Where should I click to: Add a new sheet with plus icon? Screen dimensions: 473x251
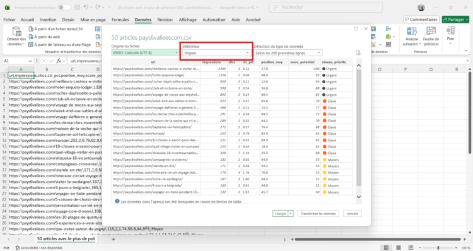point(114,239)
